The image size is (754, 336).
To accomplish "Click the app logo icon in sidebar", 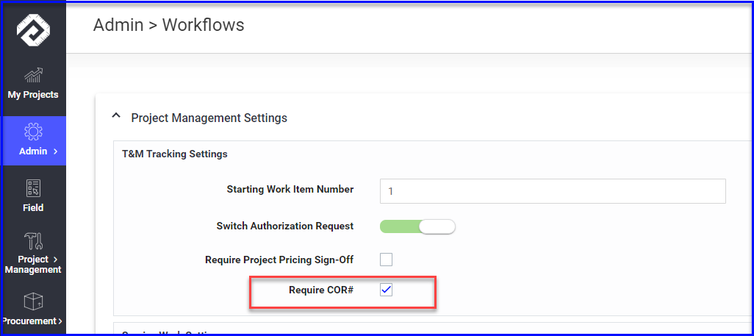I will pos(33,30).
